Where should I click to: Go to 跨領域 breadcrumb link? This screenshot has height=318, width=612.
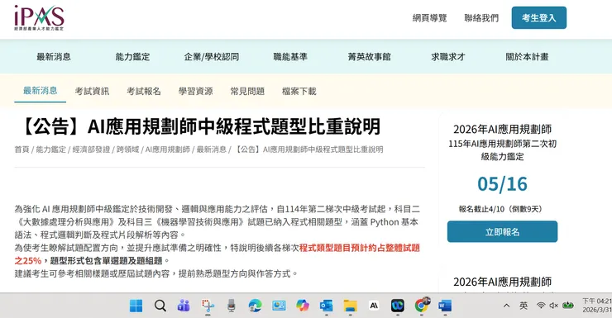(128, 150)
